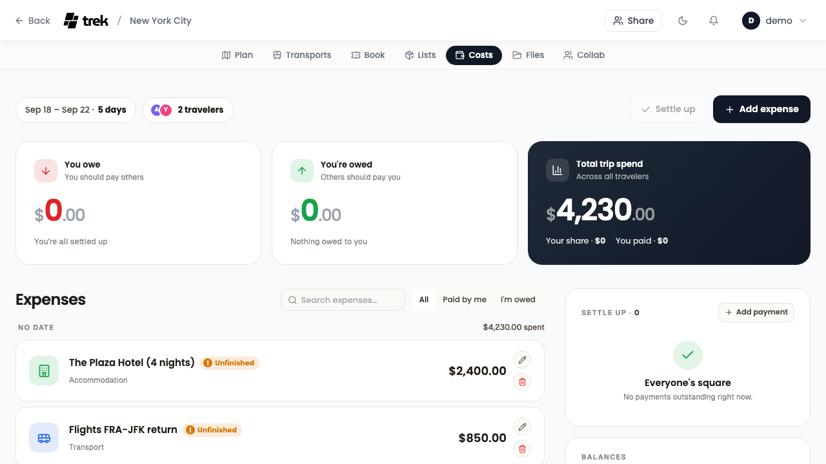This screenshot has width=826, height=464.
Task: Open The Plaza Hotel (4 nights) expense
Action: (132, 363)
